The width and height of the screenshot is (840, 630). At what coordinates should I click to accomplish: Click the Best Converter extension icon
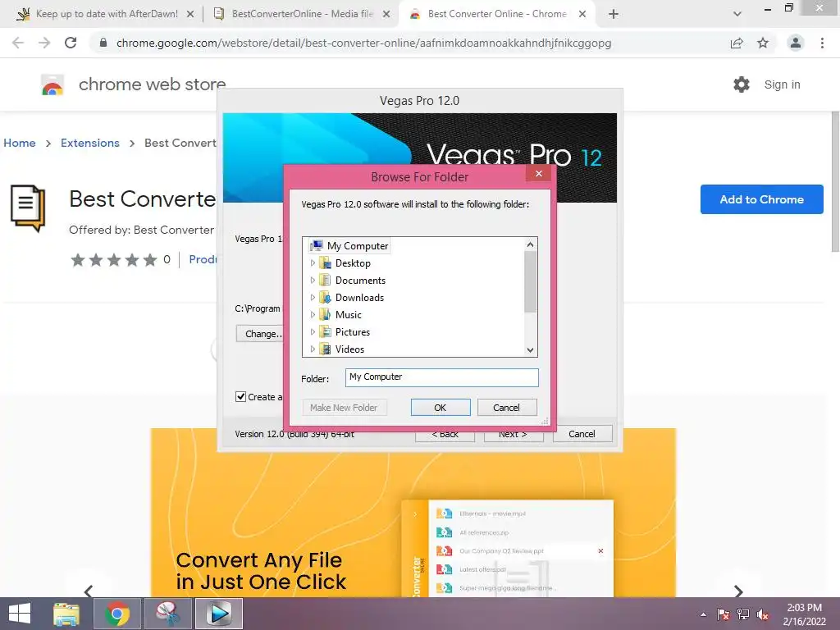(x=28, y=208)
